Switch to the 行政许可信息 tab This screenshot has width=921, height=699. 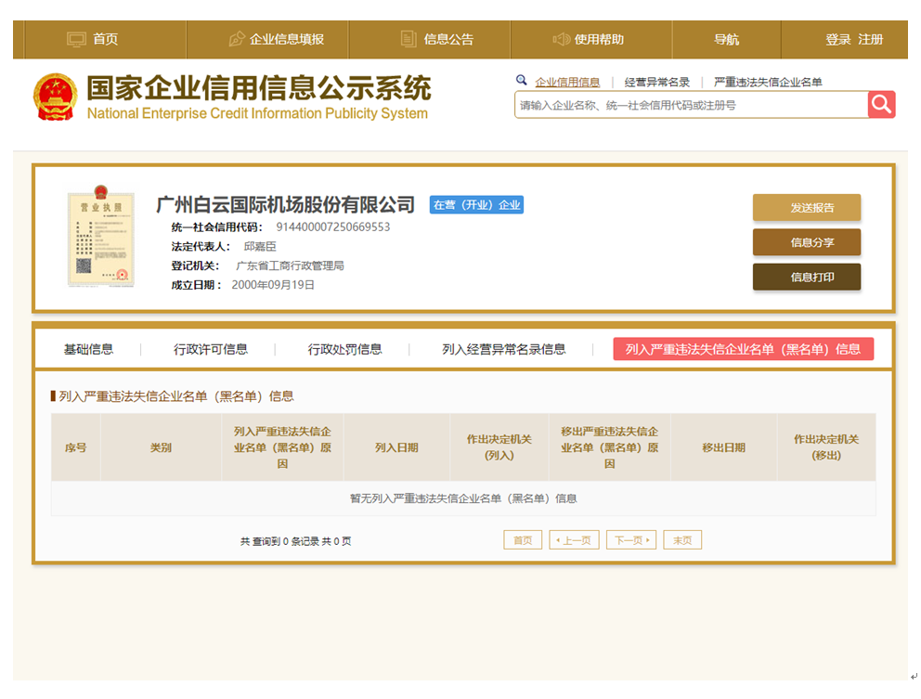click(x=210, y=349)
